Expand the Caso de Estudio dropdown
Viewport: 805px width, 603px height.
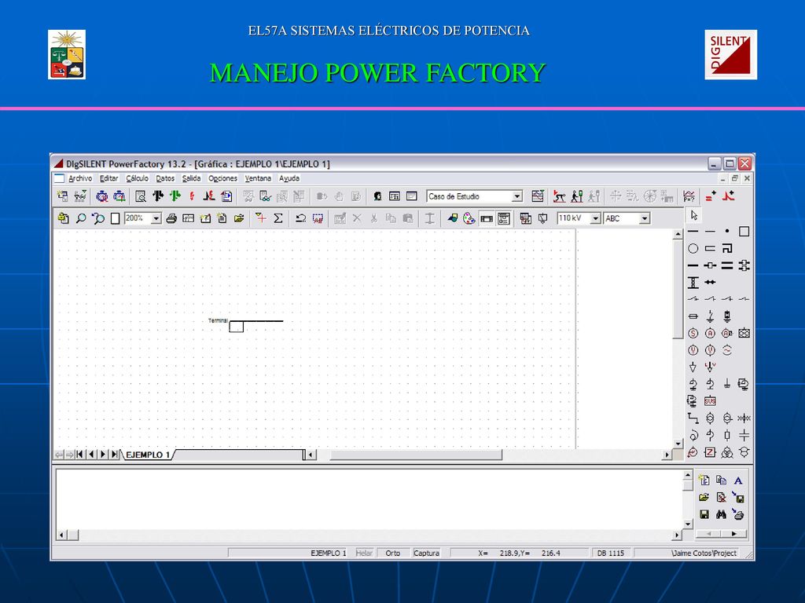[x=517, y=196]
